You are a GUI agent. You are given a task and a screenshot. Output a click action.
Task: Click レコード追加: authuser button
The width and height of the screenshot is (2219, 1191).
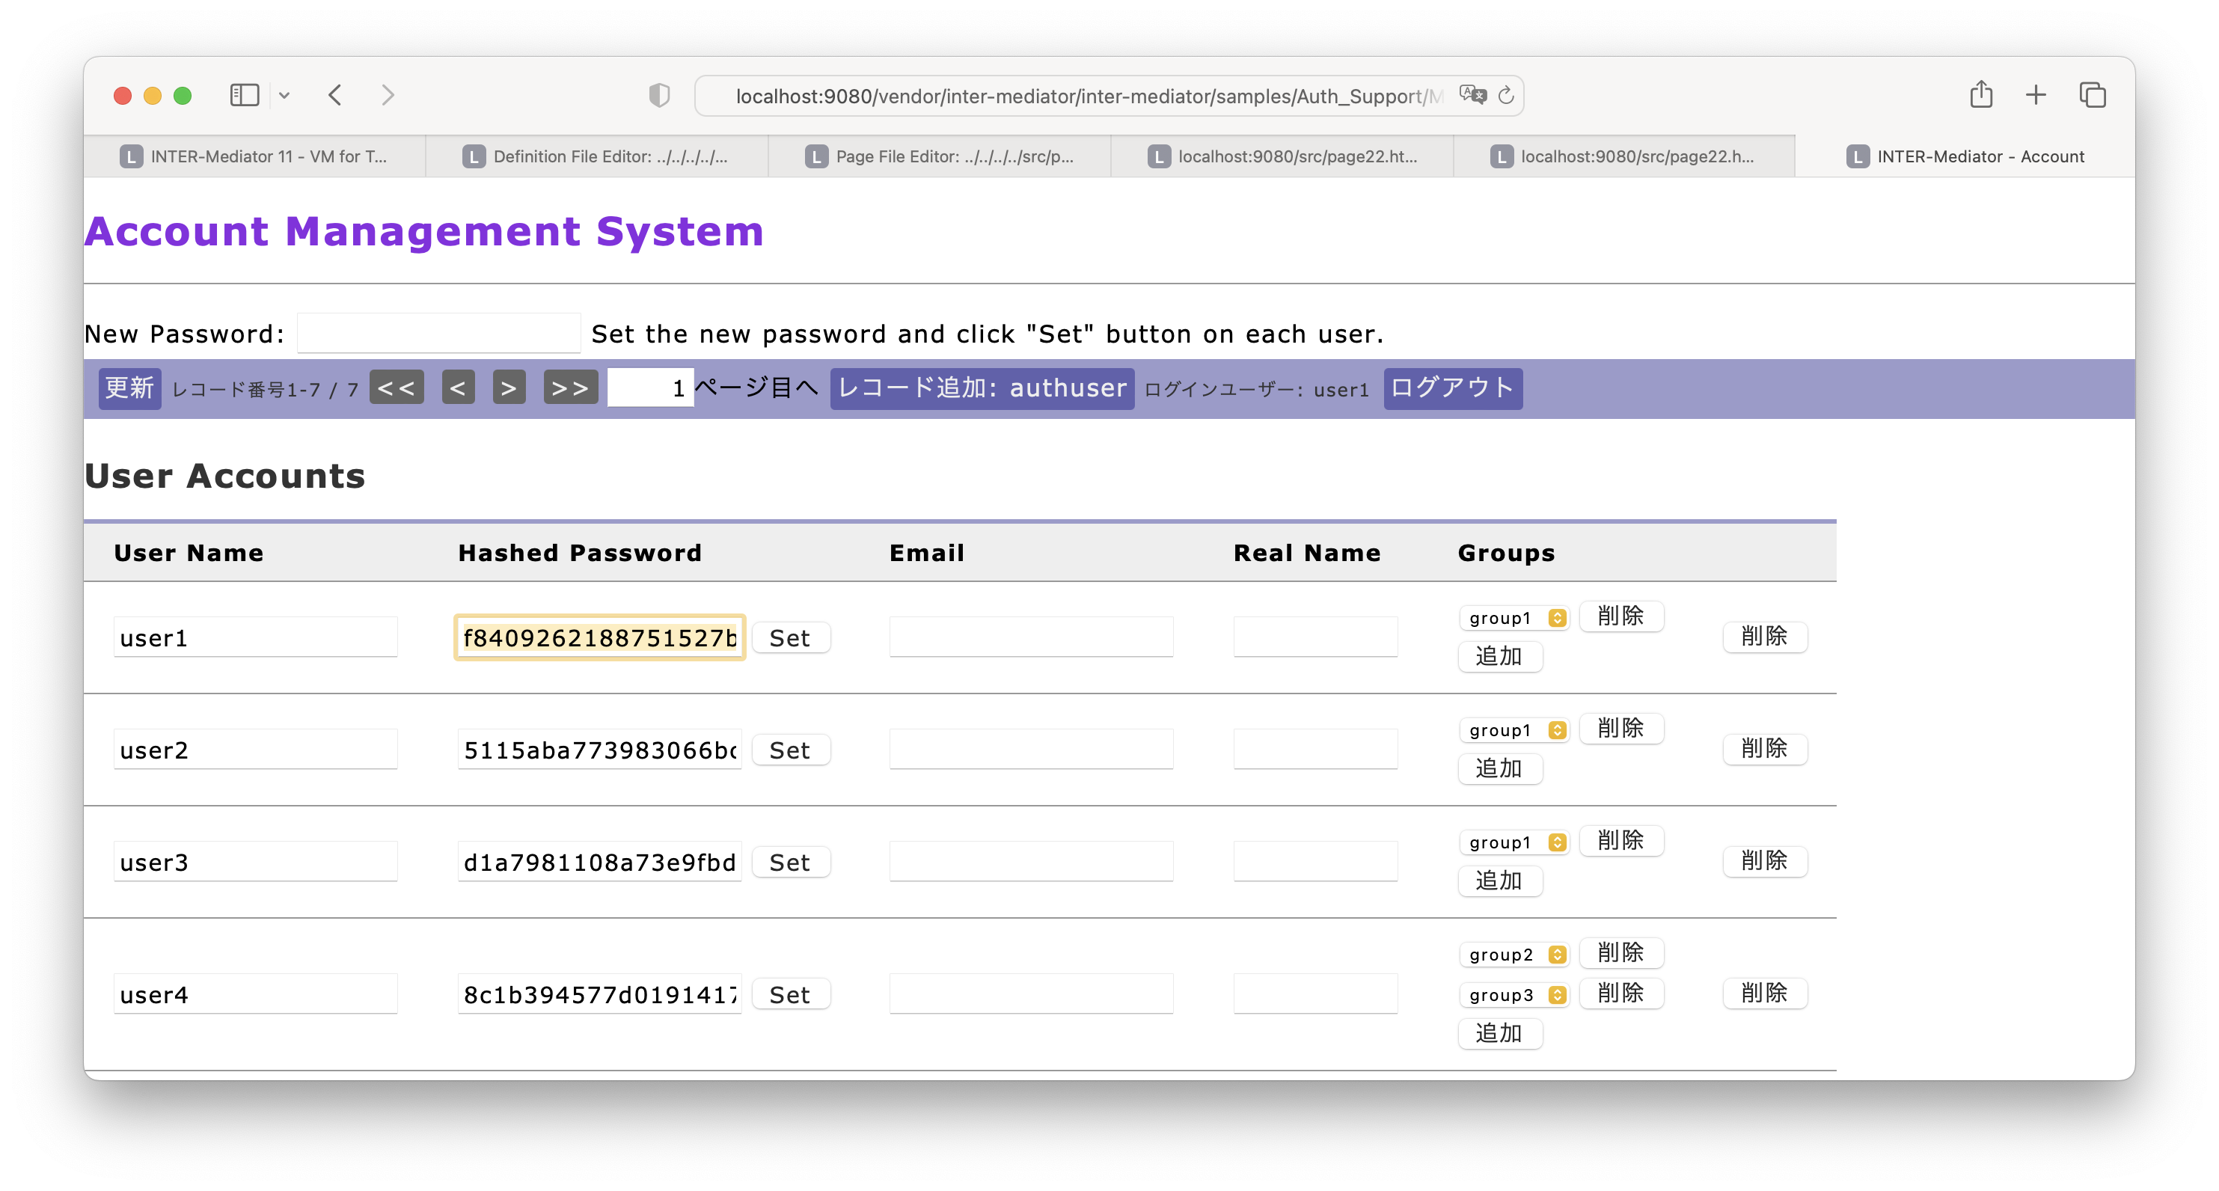click(982, 388)
